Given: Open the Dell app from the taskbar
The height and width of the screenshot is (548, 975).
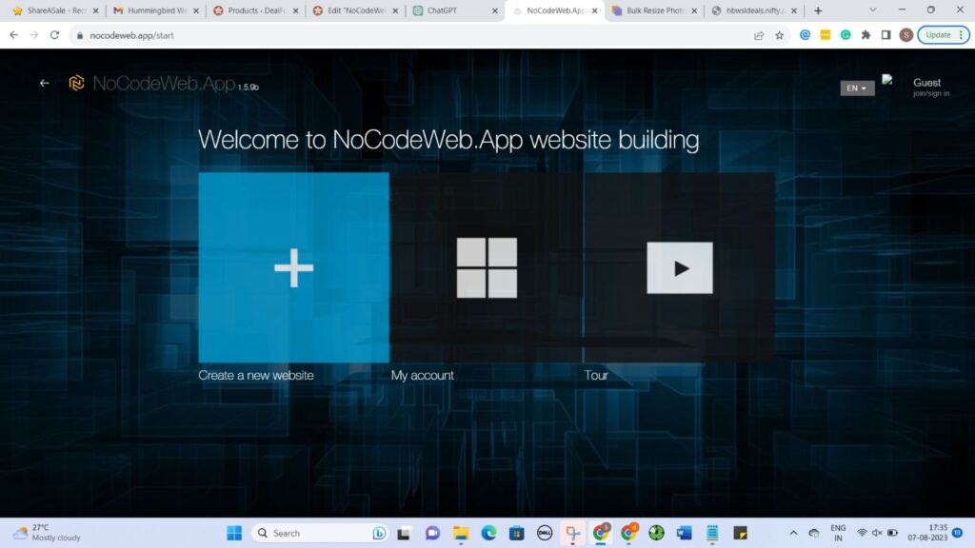Looking at the screenshot, I should tap(545, 533).
